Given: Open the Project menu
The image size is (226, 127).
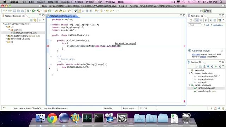Looking at the screenshot, I should 90,2.
